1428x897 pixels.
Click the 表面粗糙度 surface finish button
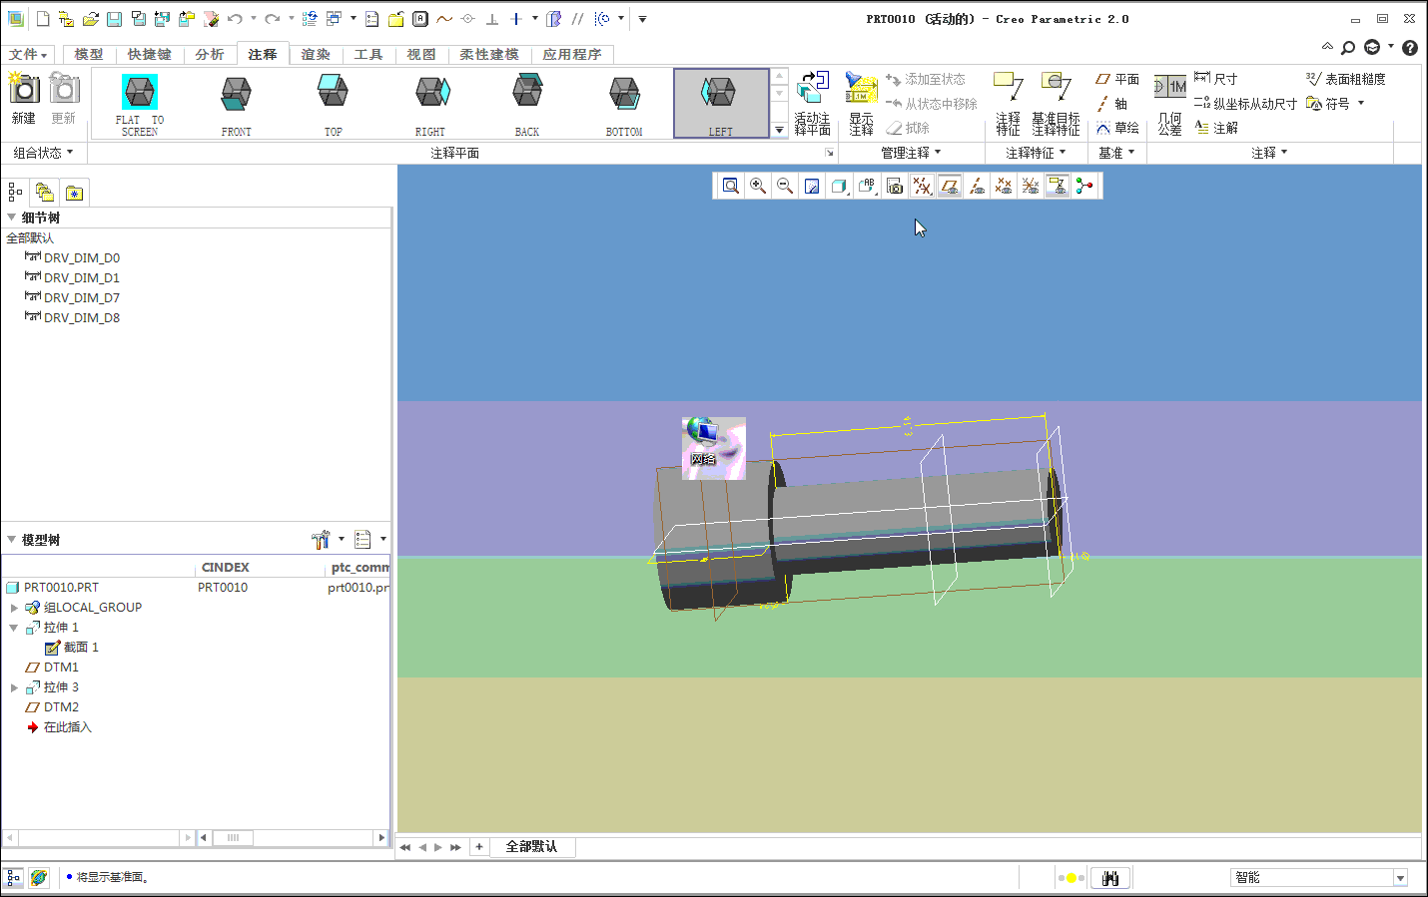pyautogui.click(x=1346, y=79)
